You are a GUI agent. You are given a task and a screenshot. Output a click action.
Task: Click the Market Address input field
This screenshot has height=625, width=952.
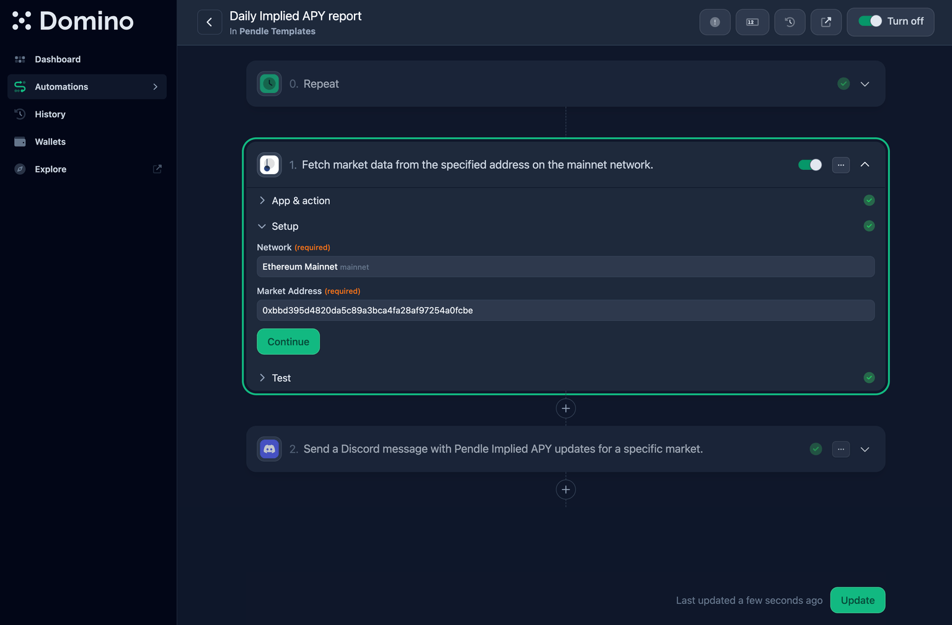(x=565, y=311)
